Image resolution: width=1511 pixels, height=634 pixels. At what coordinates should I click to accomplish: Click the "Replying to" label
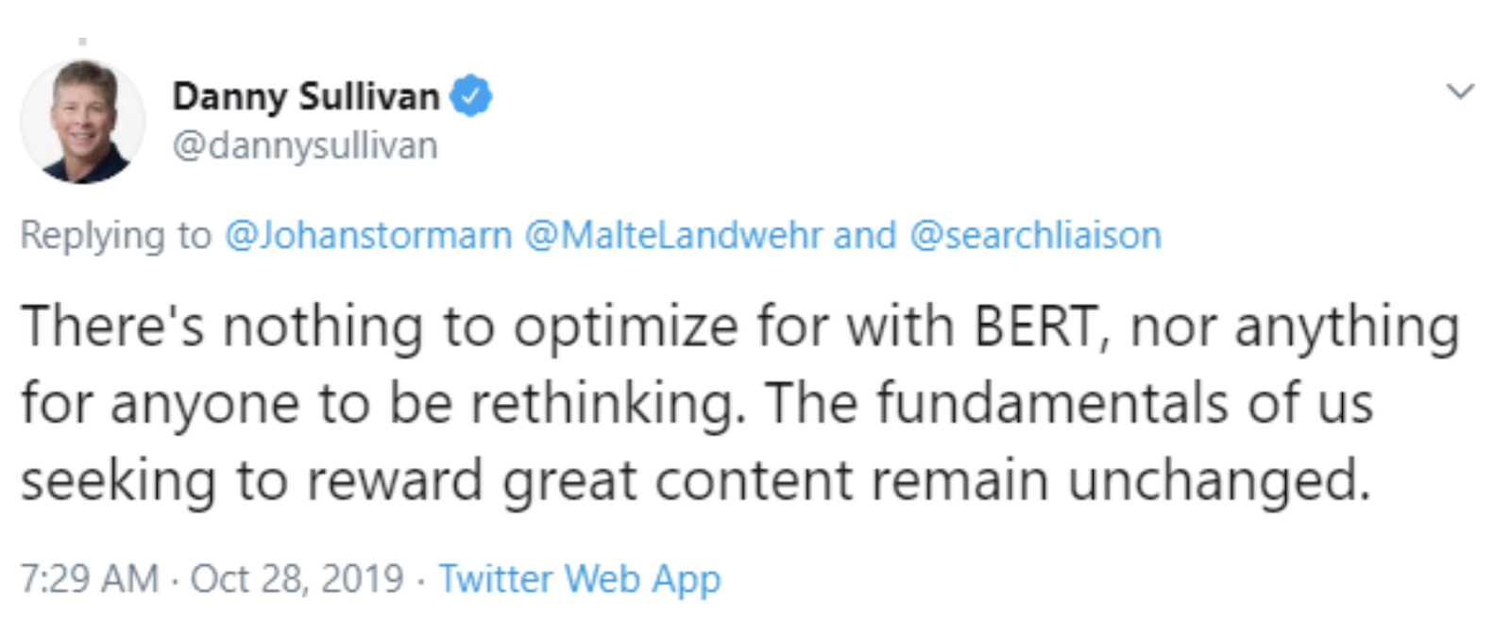pos(115,235)
